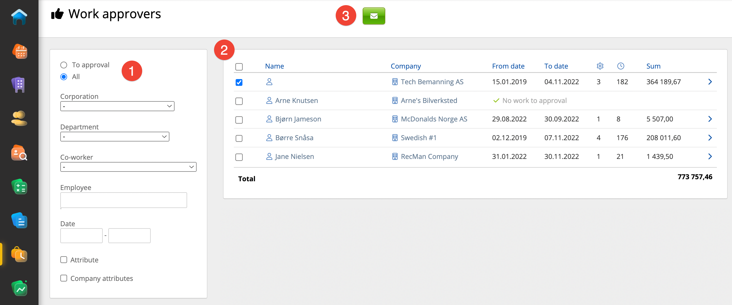Open the blue document sidebar icon
This screenshot has height=305, width=732.
[x=19, y=221]
